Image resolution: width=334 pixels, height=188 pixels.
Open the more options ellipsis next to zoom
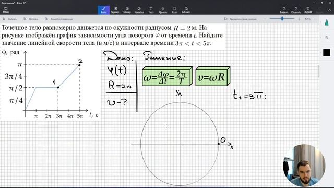click(315, 19)
